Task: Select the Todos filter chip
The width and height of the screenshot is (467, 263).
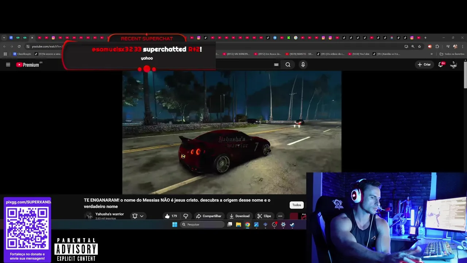Action: point(297,205)
